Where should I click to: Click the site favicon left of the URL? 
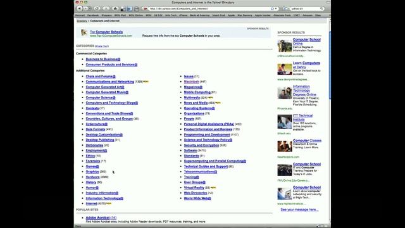pos(145,9)
